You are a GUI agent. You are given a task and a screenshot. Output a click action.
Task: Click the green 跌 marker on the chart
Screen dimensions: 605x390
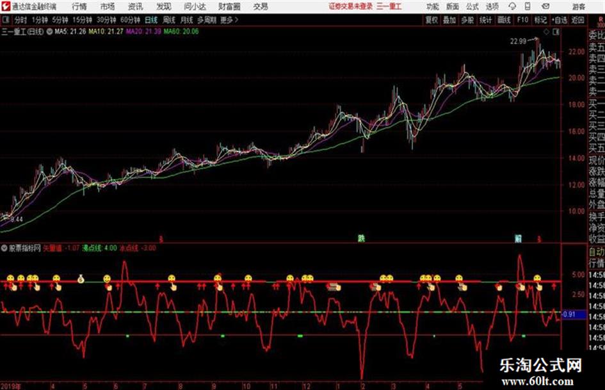pyautogui.click(x=361, y=238)
